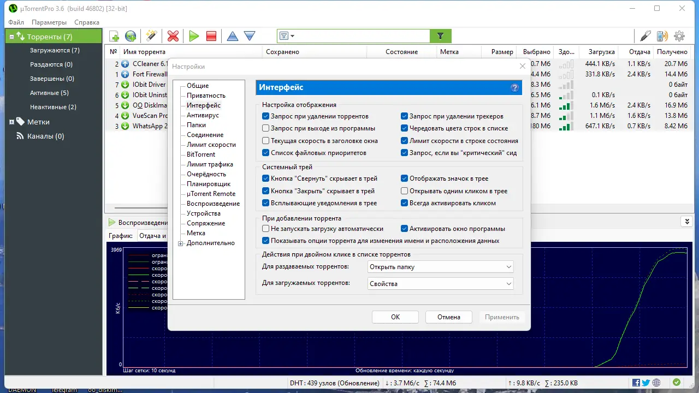This screenshot has width=699, height=393.
Task: Select BitTorrent in the settings tree
Action: 201,154
